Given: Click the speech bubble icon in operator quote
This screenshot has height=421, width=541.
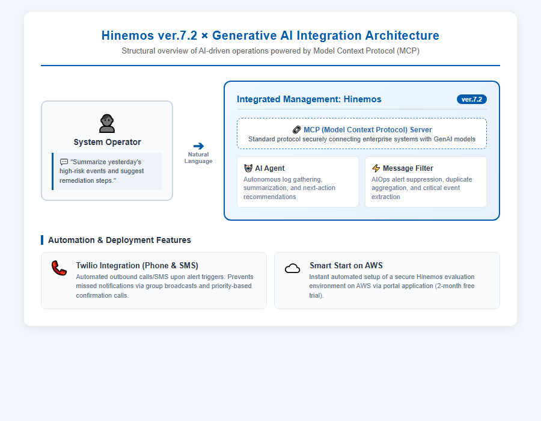Looking at the screenshot, I should (64, 162).
